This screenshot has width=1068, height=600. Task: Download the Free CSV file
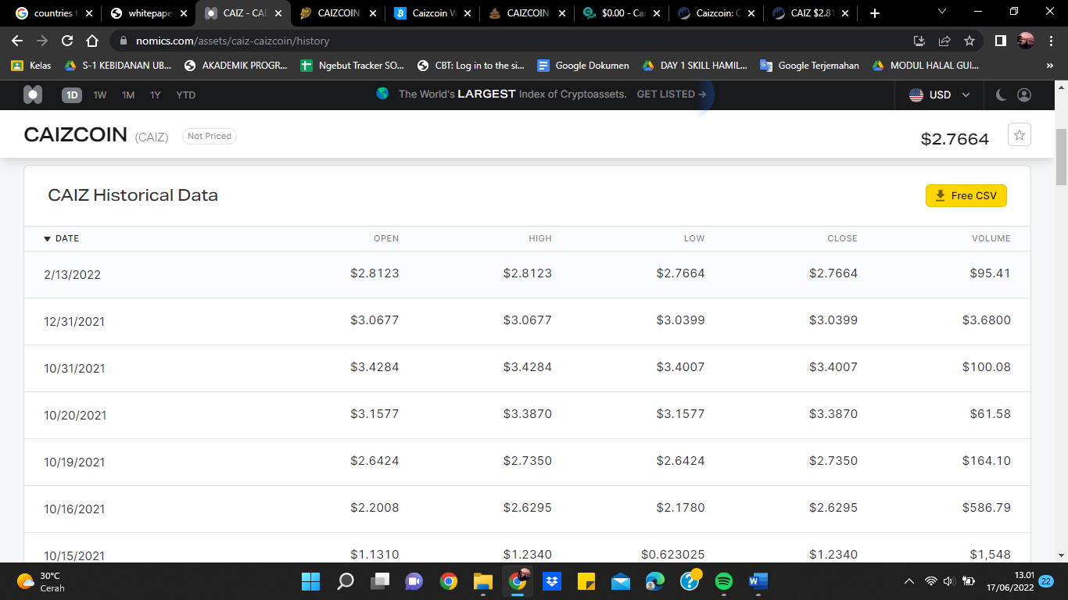pyautogui.click(x=966, y=195)
